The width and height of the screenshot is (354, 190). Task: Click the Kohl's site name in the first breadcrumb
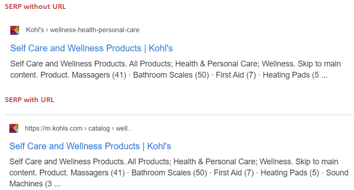tap(35, 30)
